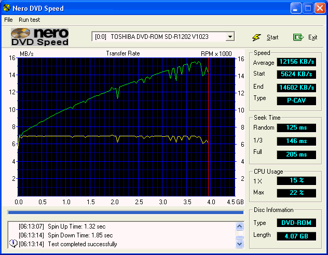
Task: Click the End speed value 14602 KB/s
Action: [296, 88]
